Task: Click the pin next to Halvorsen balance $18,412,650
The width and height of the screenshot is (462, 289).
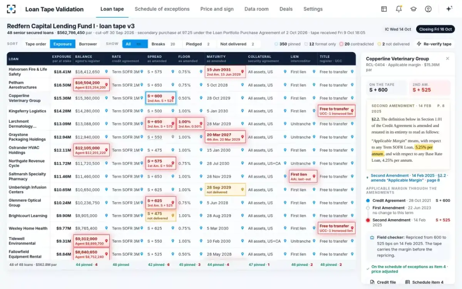Action: (x=107, y=72)
